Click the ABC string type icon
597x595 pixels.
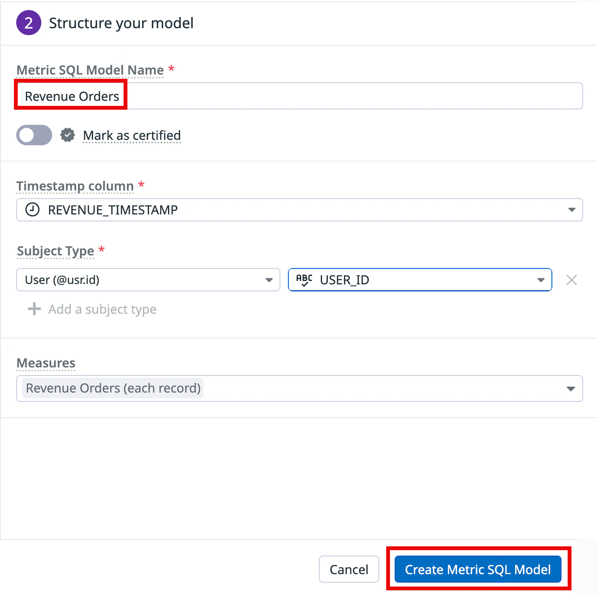304,280
